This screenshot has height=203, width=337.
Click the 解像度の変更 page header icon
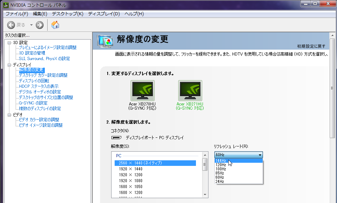(x=105, y=41)
